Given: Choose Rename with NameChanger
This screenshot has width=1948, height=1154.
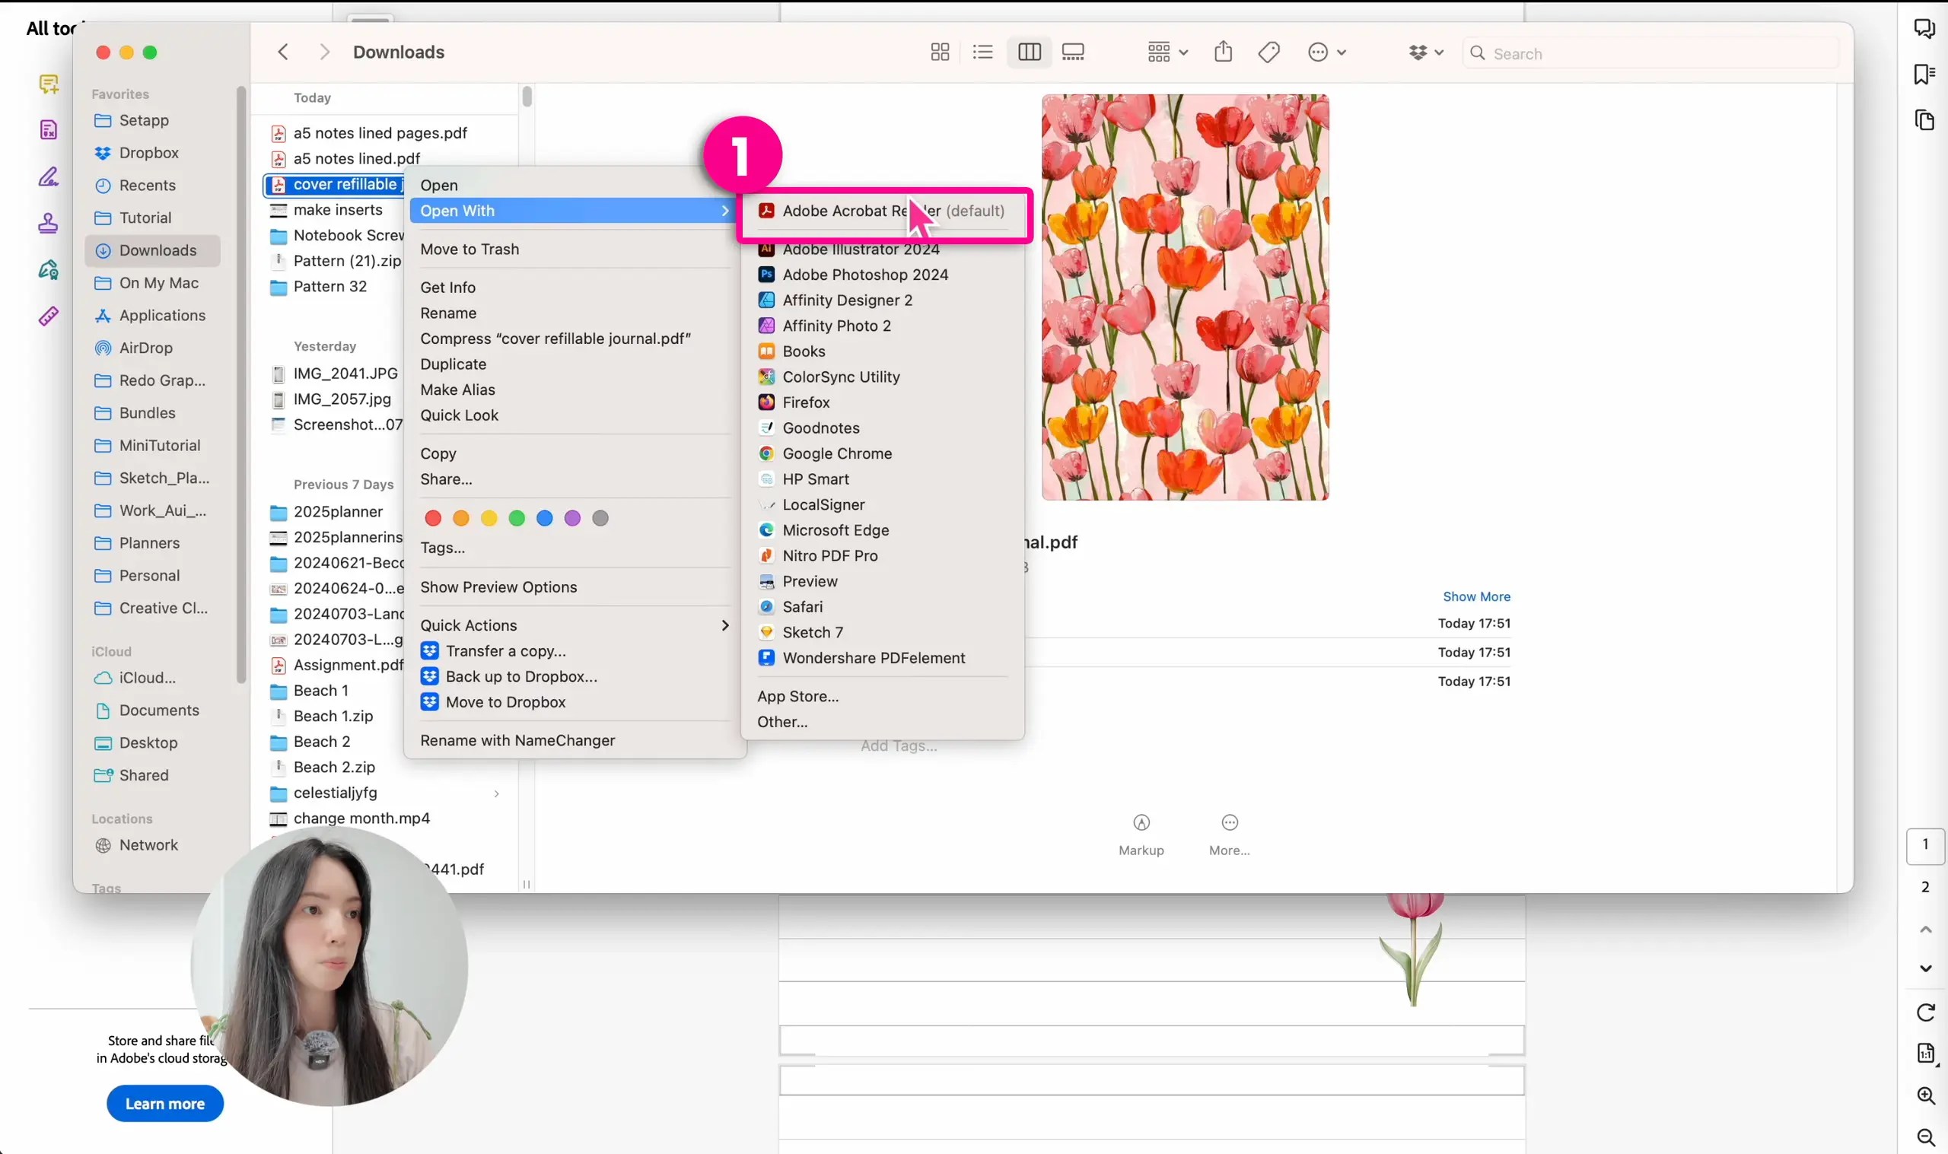Looking at the screenshot, I should (573, 740).
